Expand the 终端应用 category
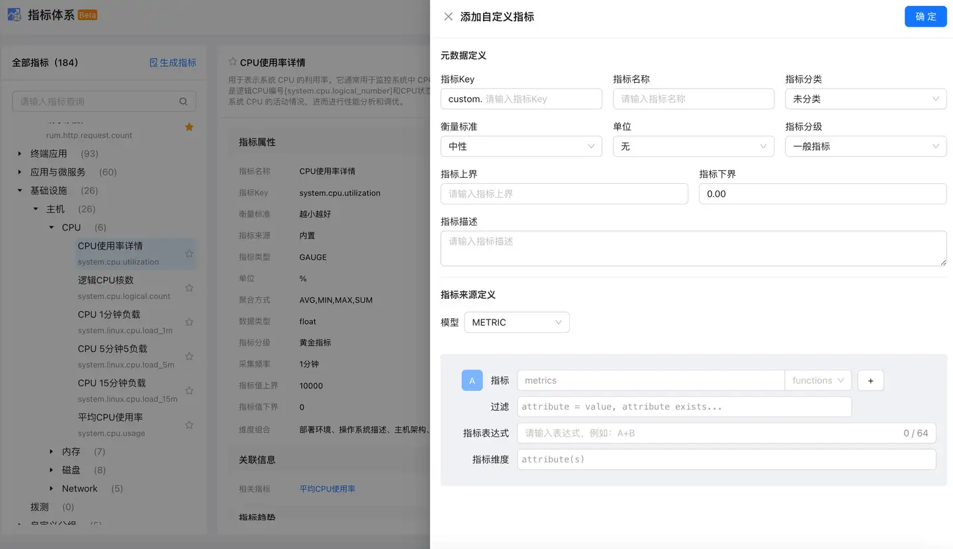This screenshot has width=953, height=549. pyautogui.click(x=20, y=153)
